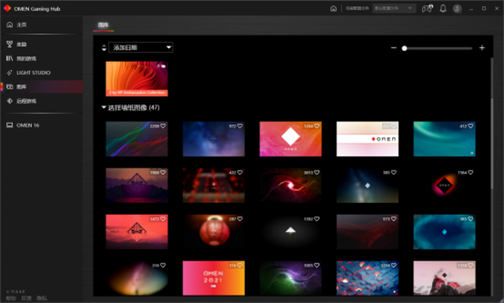The height and width of the screenshot is (303, 504).
Task: Select the pink rocky mountain wallpaper
Action: (x=445, y=278)
